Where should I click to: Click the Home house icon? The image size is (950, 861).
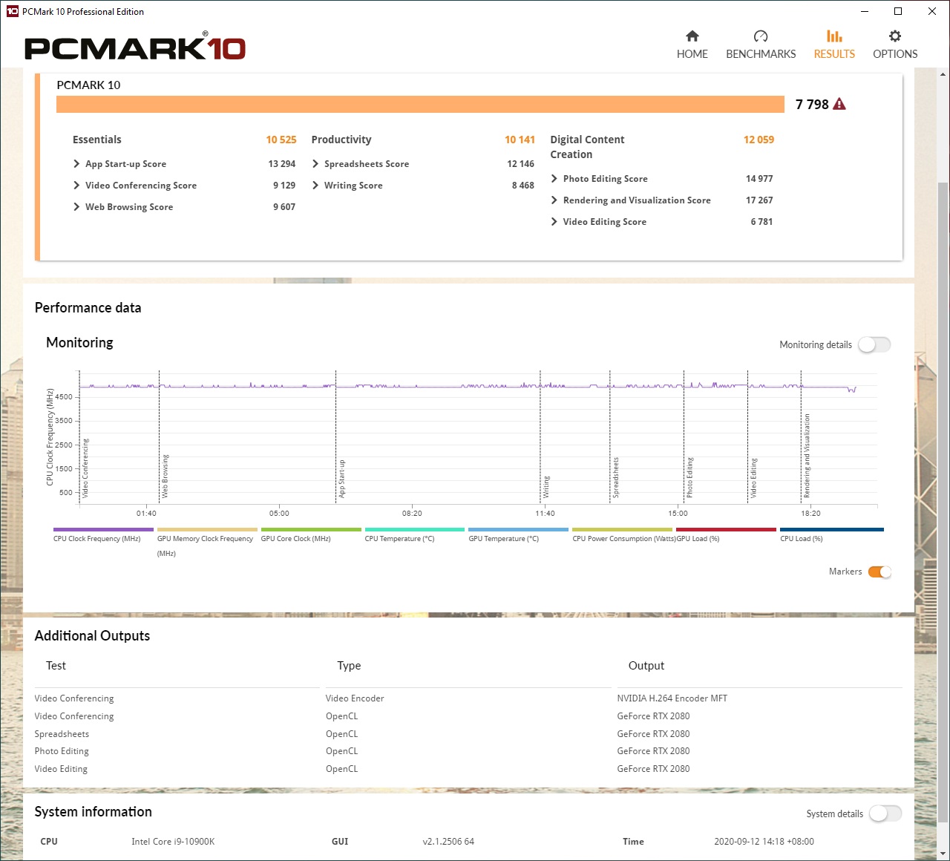coord(692,36)
